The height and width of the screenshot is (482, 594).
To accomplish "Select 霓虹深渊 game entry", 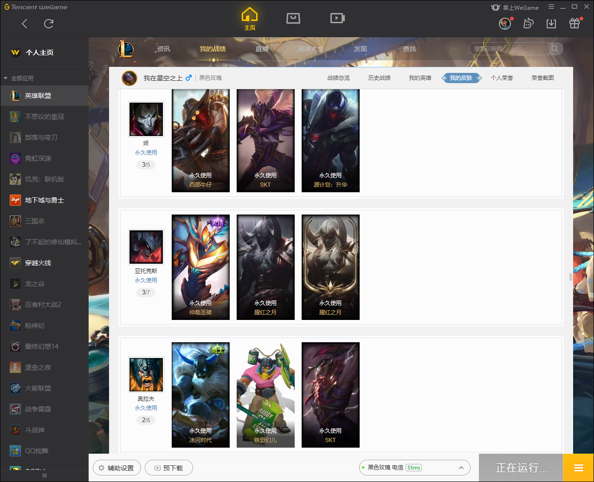I will tap(44, 158).
